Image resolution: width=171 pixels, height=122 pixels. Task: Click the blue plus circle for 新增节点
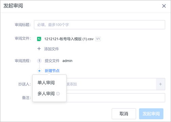pos(39,71)
